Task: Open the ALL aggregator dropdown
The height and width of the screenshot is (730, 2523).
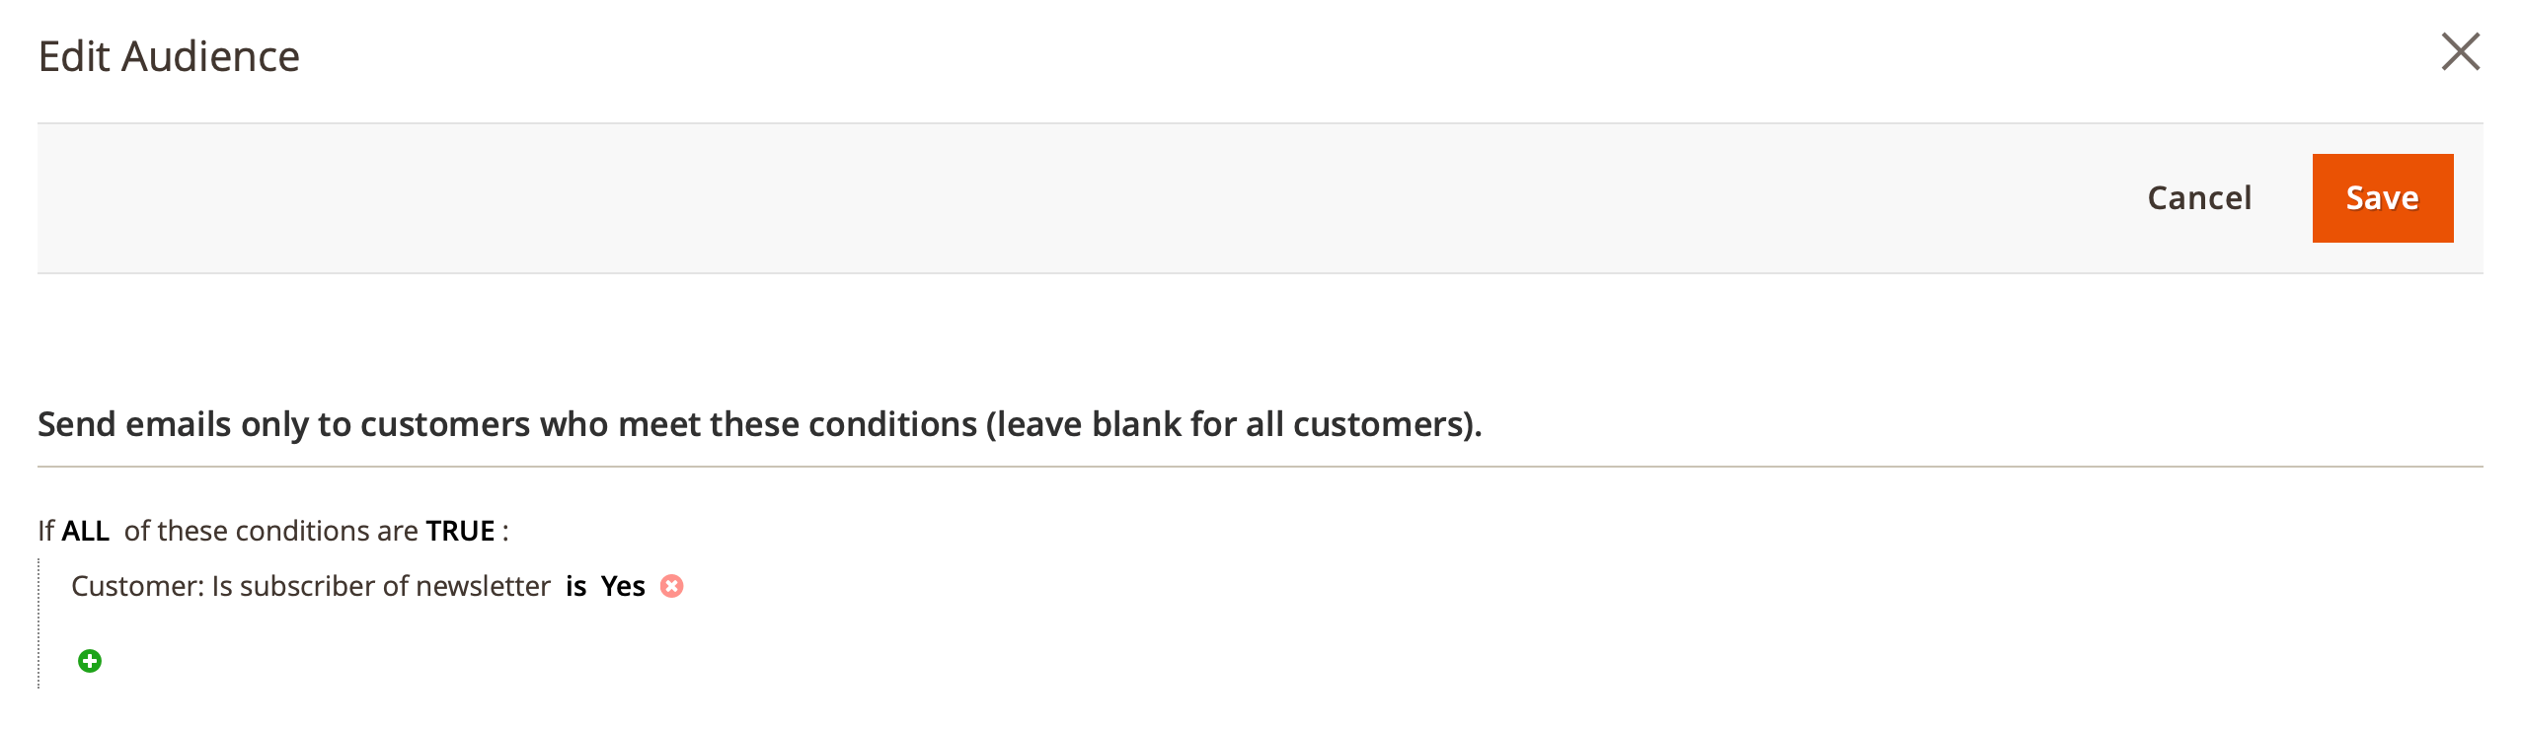Action: coord(86,532)
